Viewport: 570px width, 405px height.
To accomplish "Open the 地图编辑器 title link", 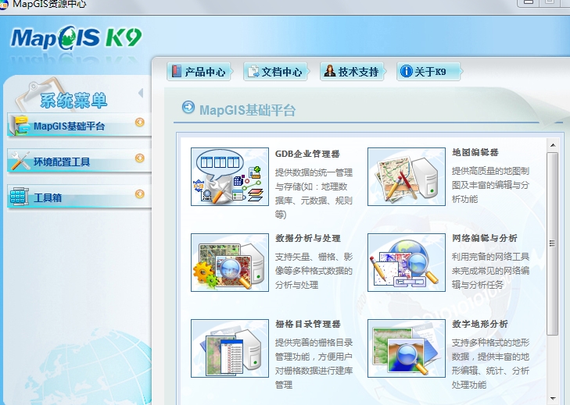I will (x=475, y=152).
